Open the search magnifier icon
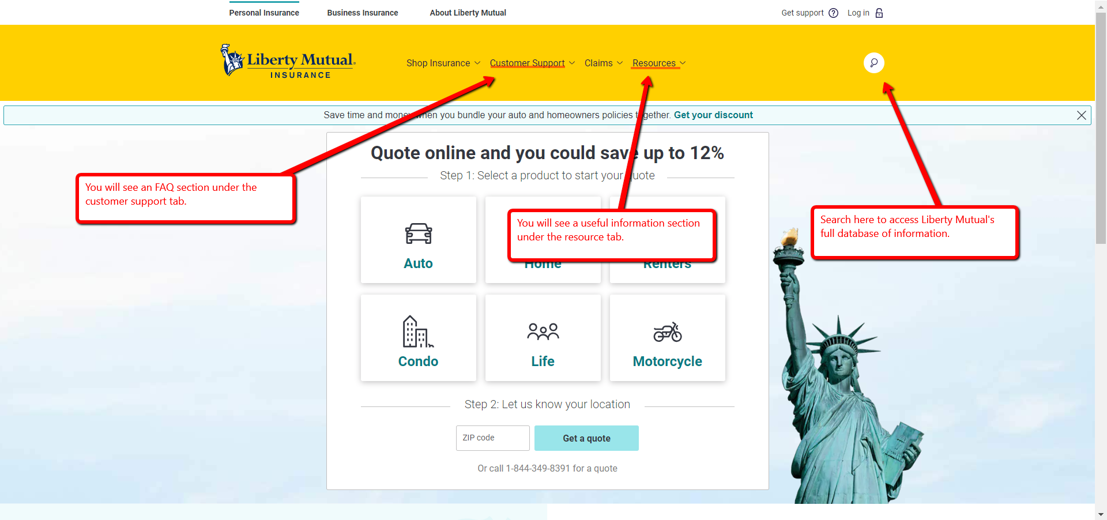The height and width of the screenshot is (520, 1107). click(873, 63)
